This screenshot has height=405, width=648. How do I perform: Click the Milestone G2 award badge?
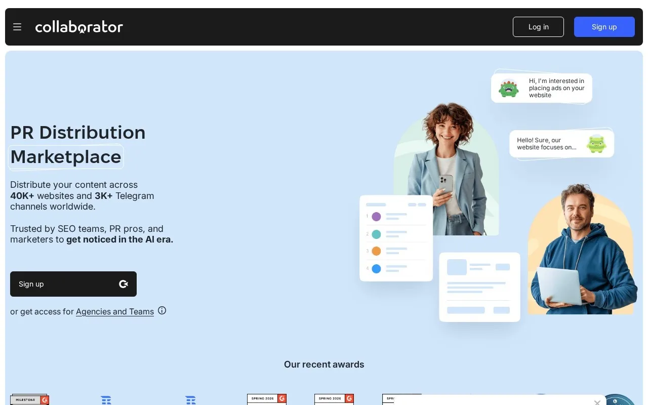pos(30,399)
